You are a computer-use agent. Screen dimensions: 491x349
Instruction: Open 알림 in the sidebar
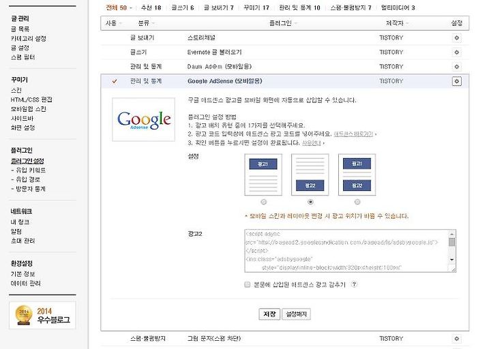click(16, 232)
